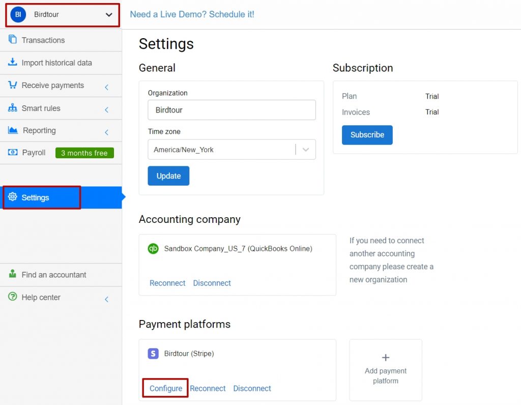
Task: Open the Receive payments menu
Action: click(x=61, y=85)
